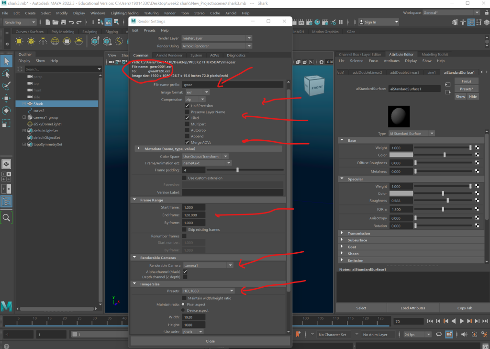Enable Skip existing frames checkbox
This screenshot has height=349, width=490.
(x=184, y=229)
